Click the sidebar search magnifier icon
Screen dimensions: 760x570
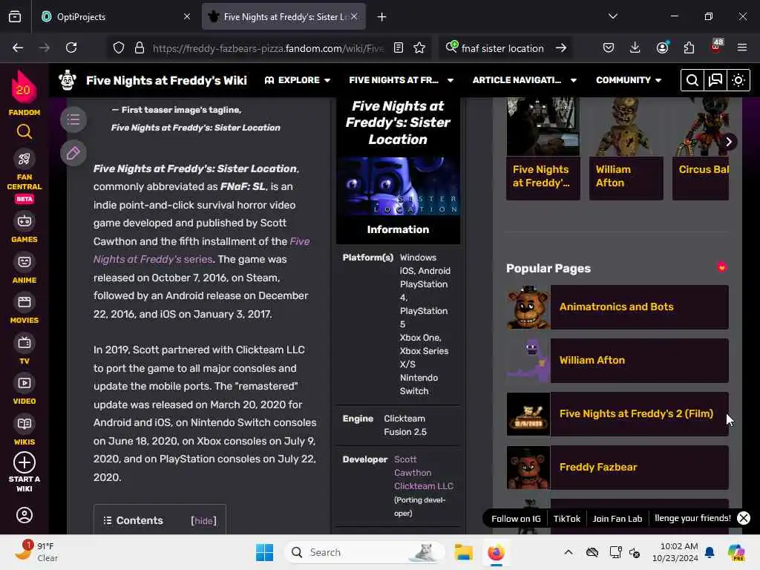coord(24,131)
